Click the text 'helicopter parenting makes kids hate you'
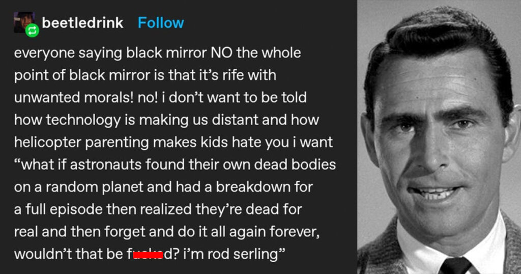This screenshot has width=521, height=274. pyautogui.click(x=152, y=142)
